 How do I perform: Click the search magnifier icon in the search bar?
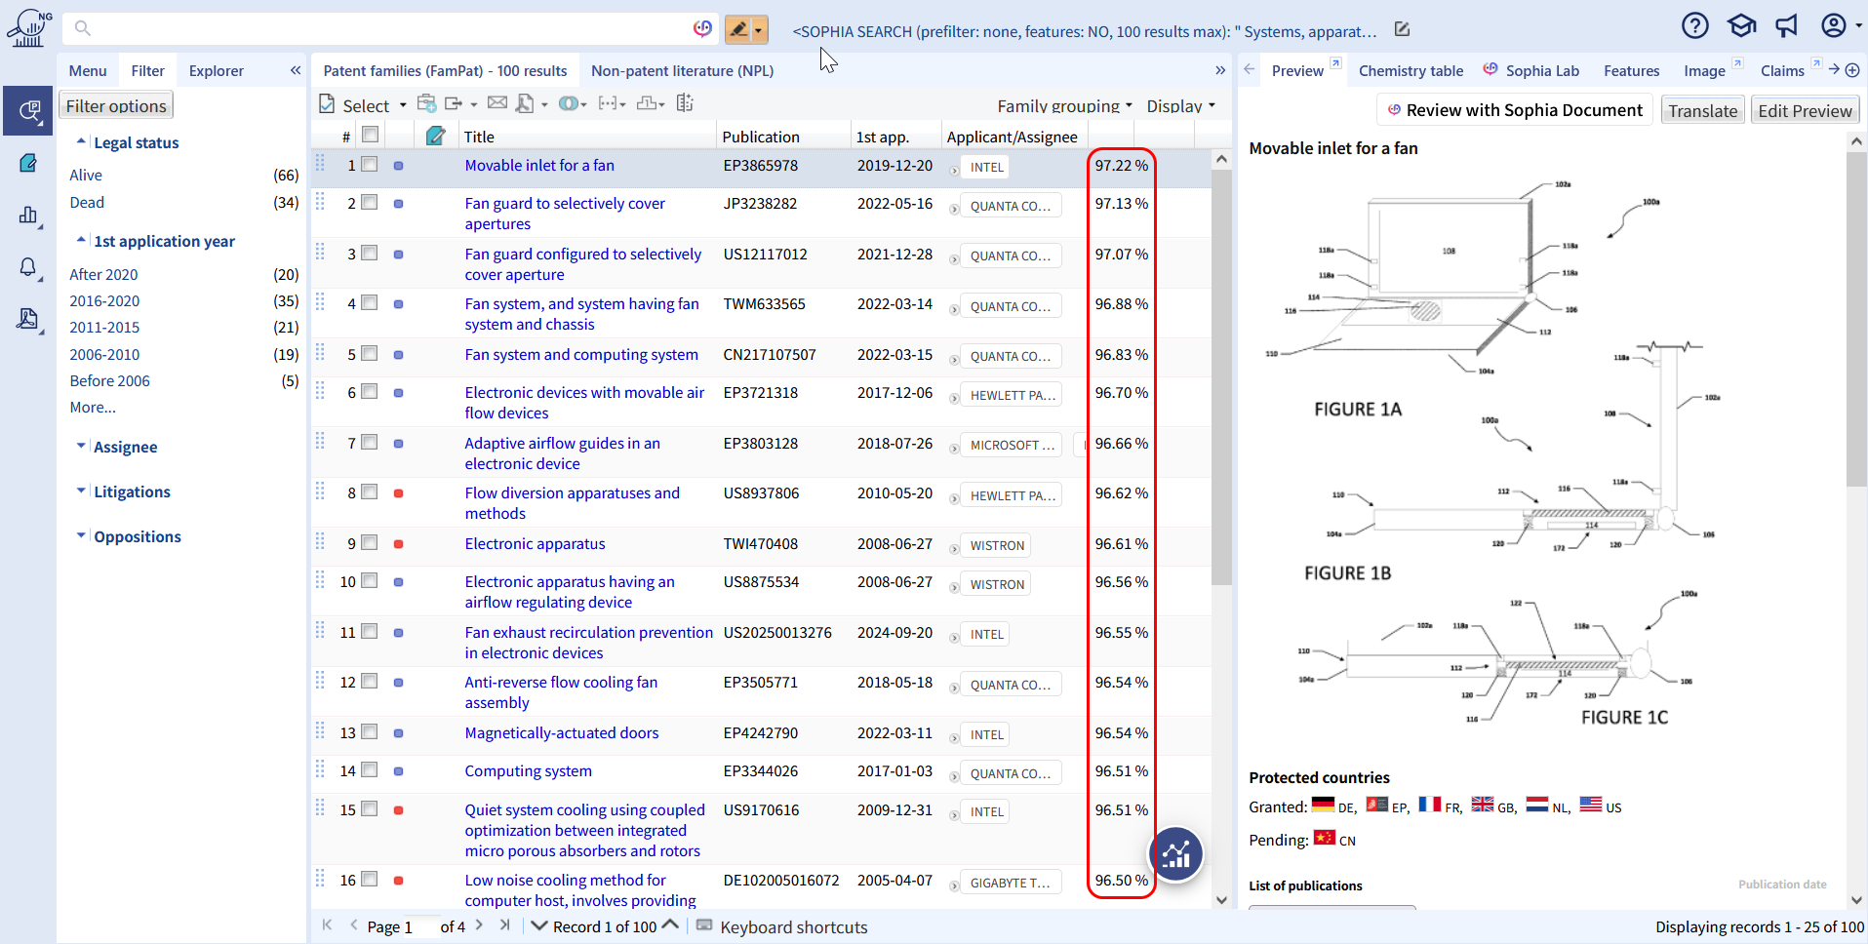(83, 28)
